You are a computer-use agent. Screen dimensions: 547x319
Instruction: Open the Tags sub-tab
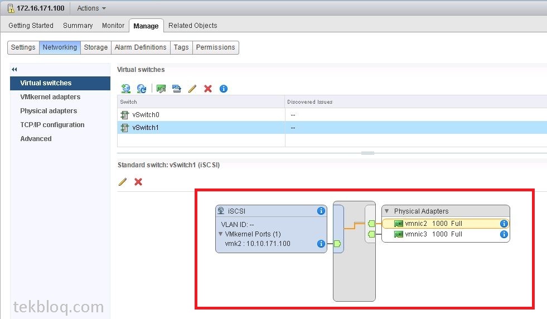[181, 47]
